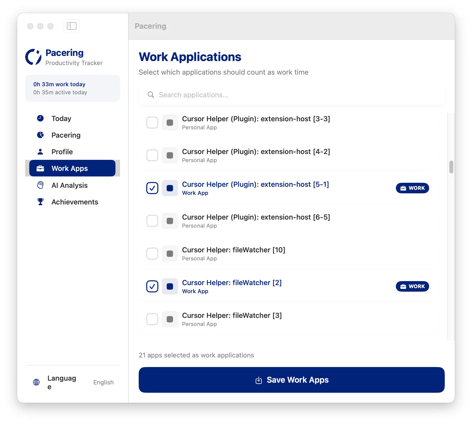Open AI Analysis page
The height and width of the screenshot is (424, 472).
point(73,185)
